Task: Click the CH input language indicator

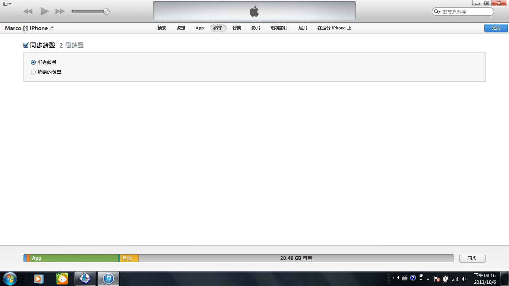Action: click(x=396, y=278)
